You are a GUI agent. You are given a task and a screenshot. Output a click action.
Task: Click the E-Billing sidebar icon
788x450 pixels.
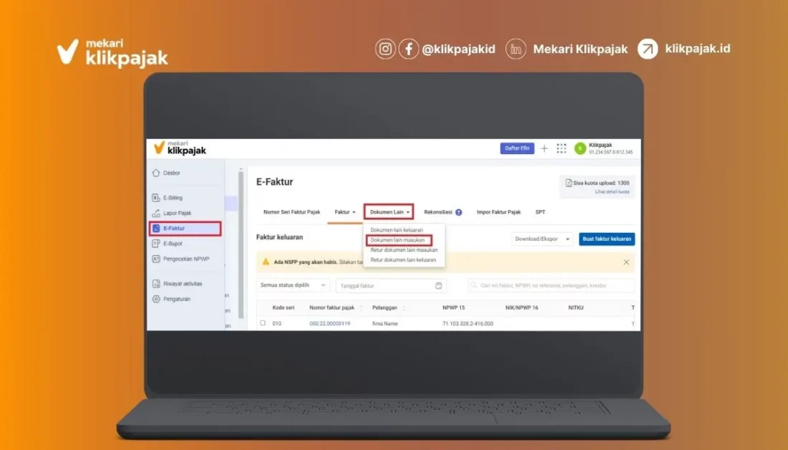pyautogui.click(x=156, y=198)
